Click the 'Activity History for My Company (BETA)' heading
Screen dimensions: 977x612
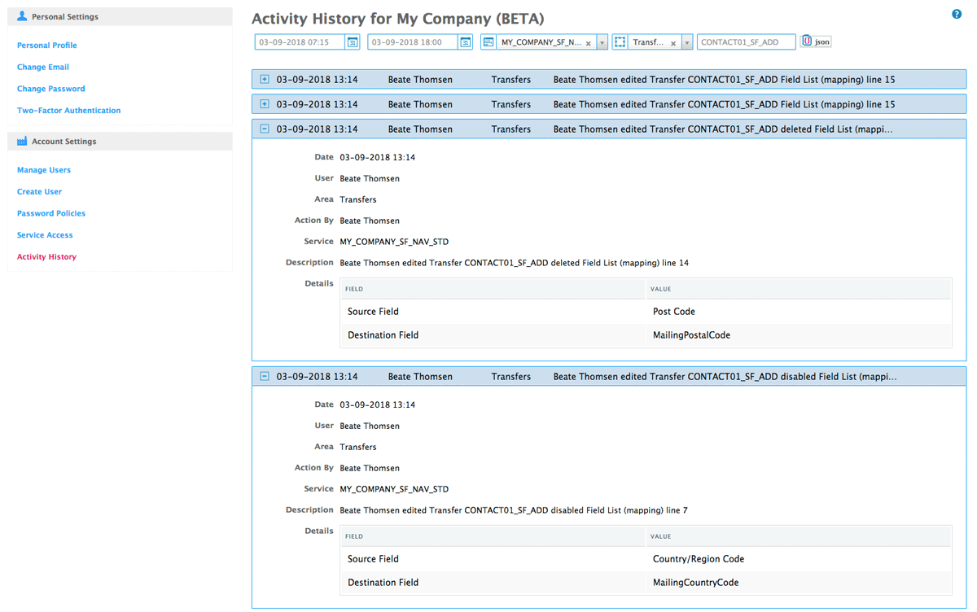398,19
